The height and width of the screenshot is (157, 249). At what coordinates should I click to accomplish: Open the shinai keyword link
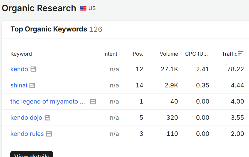point(19,85)
